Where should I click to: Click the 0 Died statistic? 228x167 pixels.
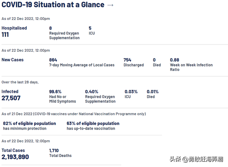[x=154, y=60]
